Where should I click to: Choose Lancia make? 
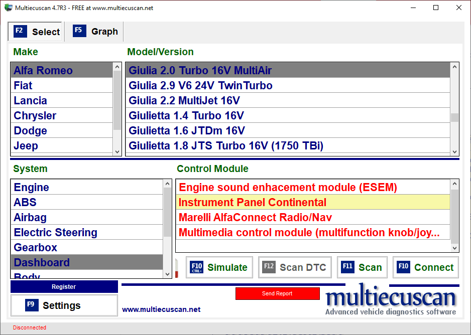coord(62,100)
